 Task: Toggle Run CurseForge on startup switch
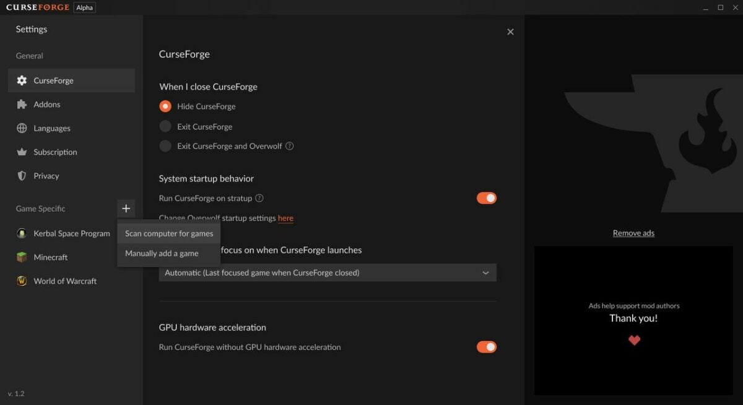click(487, 198)
